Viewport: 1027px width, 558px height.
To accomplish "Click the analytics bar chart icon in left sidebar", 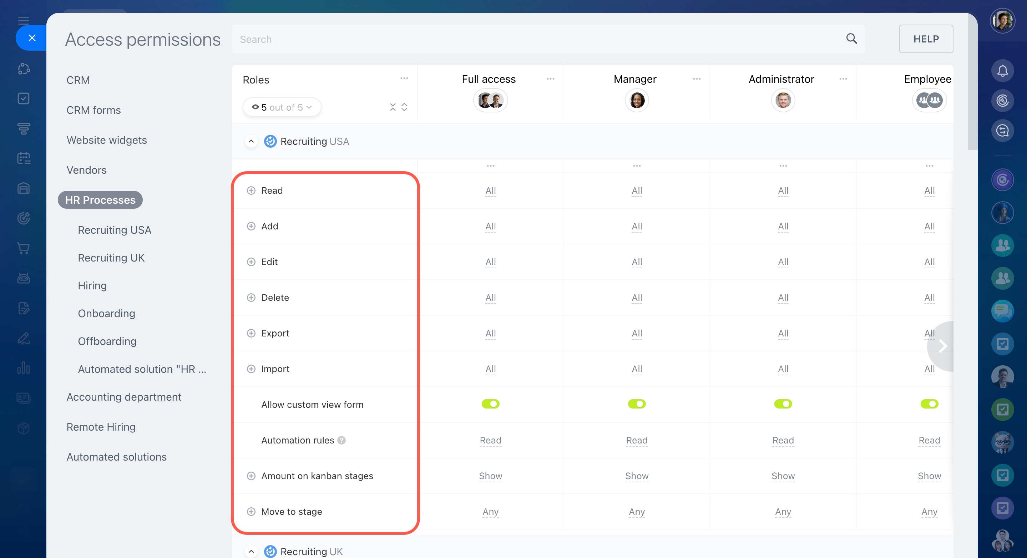I will coord(24,367).
